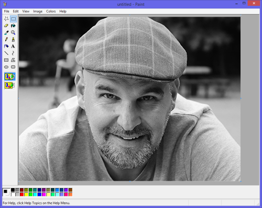The height and width of the screenshot is (208, 262).
Task: Choose the maroon dark red swatch
Action: pyautogui.click(x=21, y=190)
